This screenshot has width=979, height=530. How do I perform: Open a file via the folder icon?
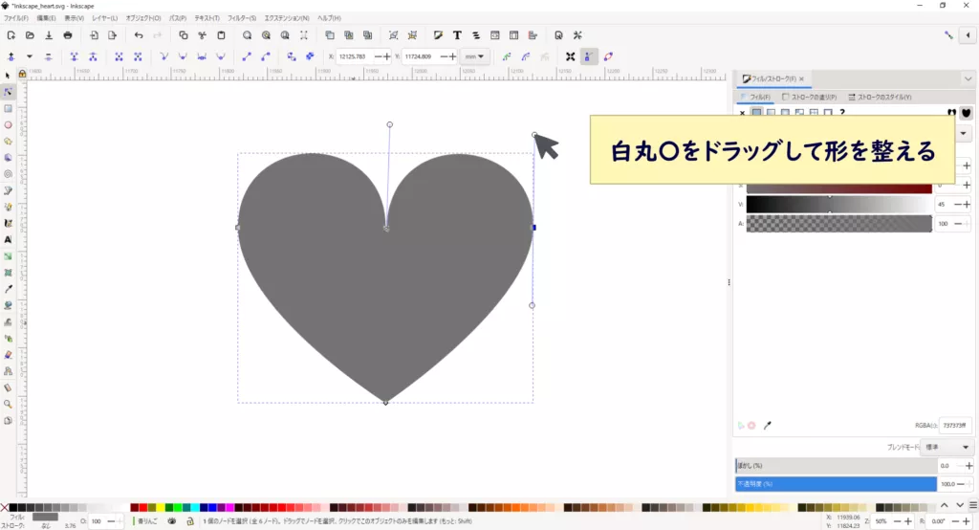pos(30,35)
